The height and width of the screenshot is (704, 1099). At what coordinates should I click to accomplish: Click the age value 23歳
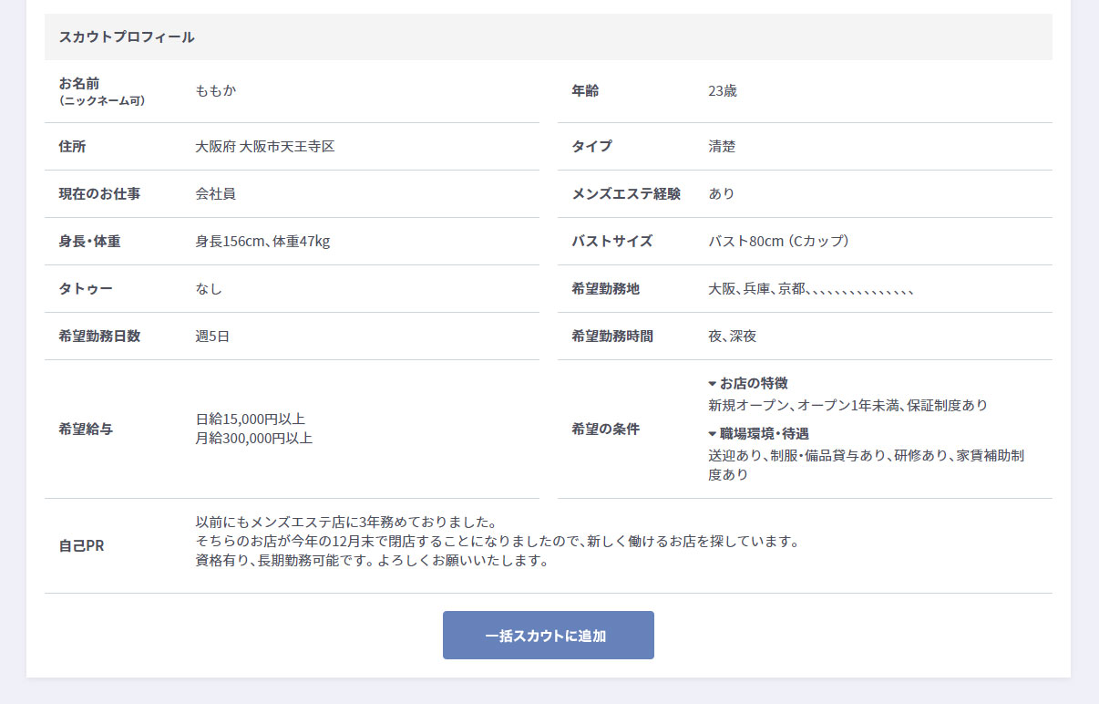click(723, 91)
